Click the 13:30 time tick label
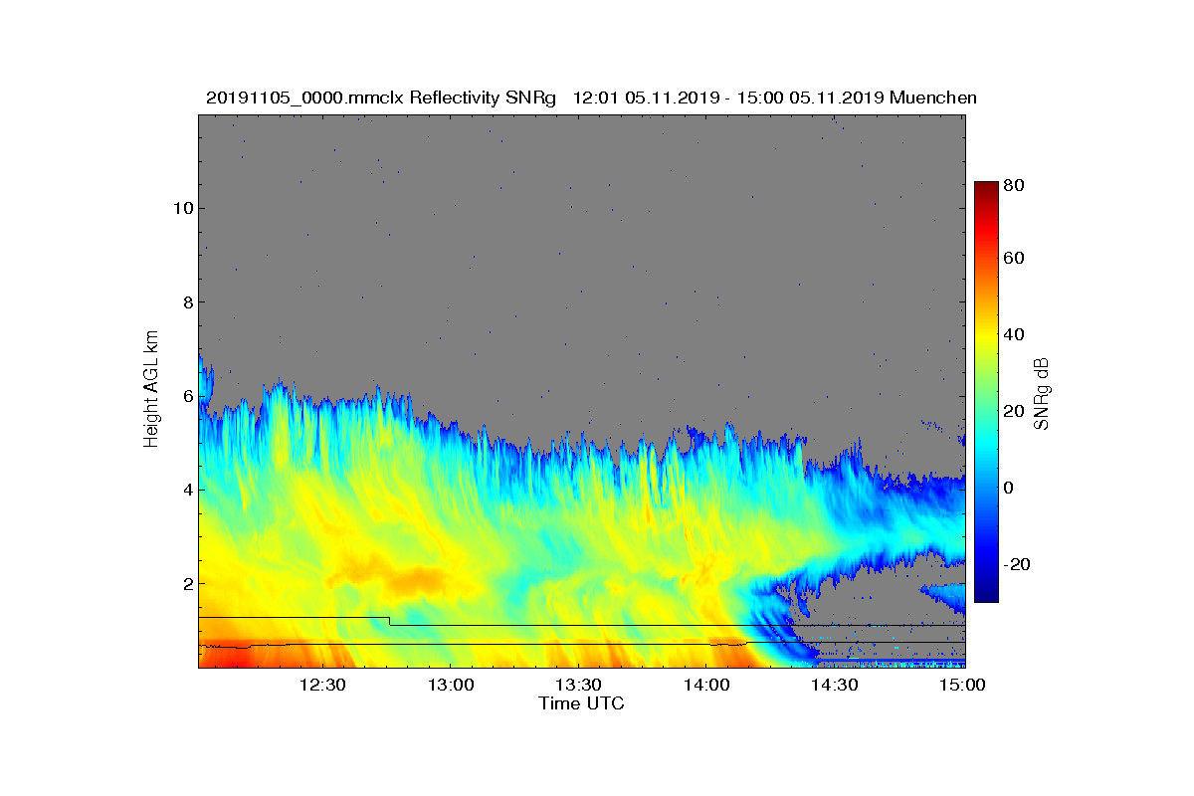Viewport: 1194px width, 796px height. (578, 685)
